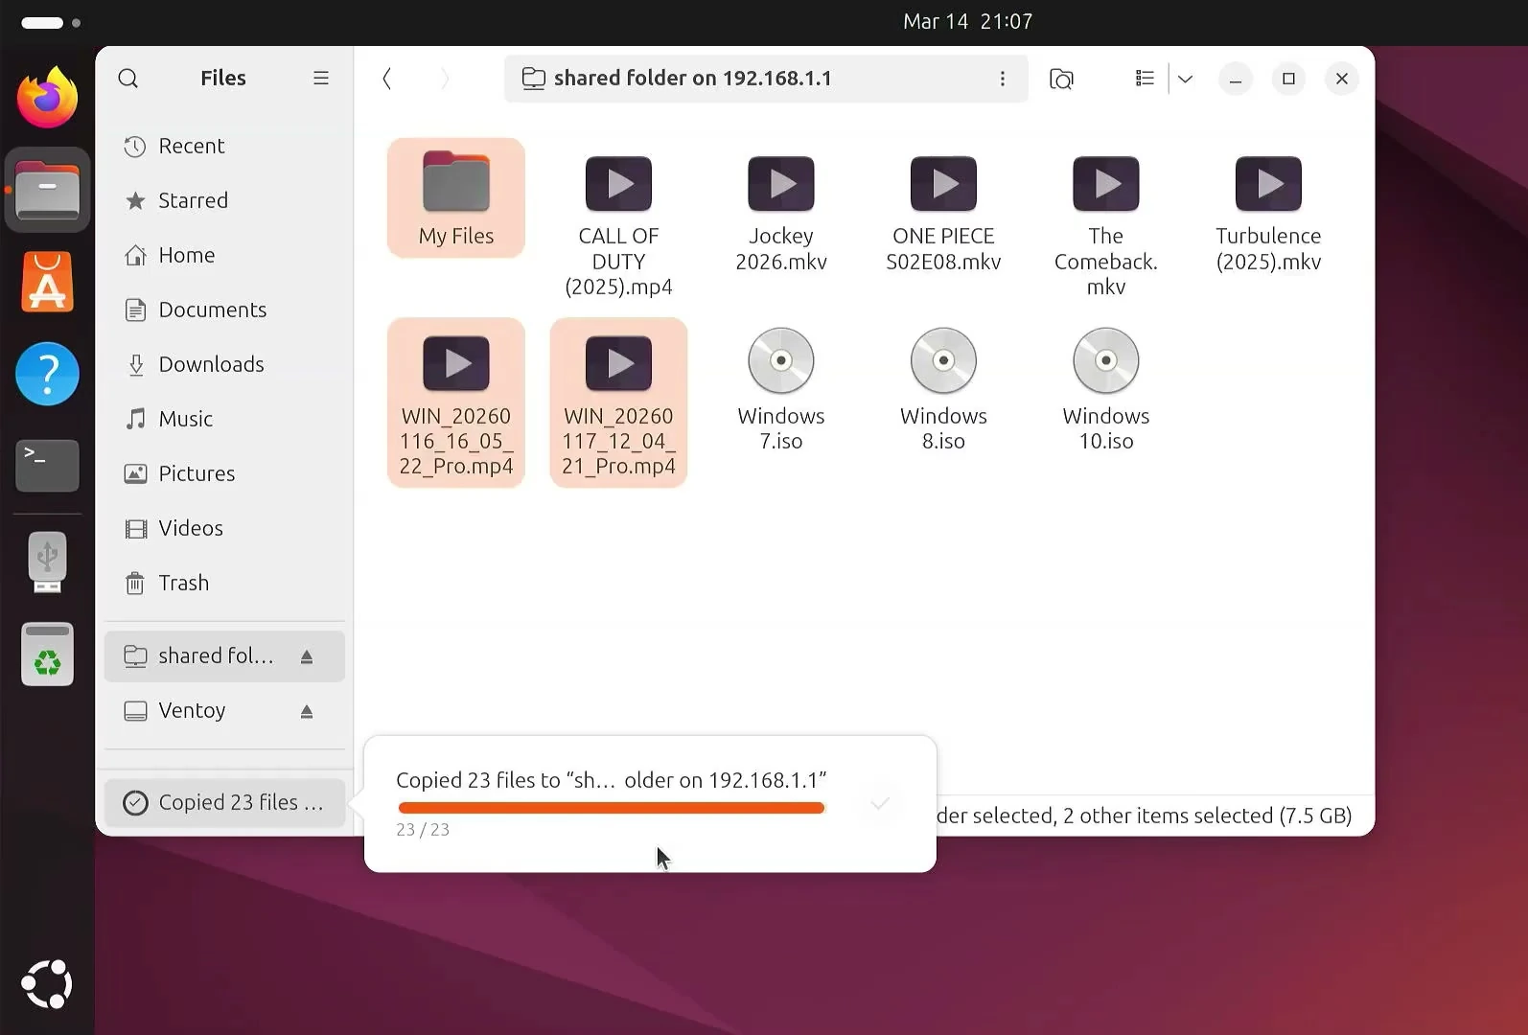Click the shared folder path bar
The width and height of the screenshot is (1528, 1035).
[x=765, y=79]
